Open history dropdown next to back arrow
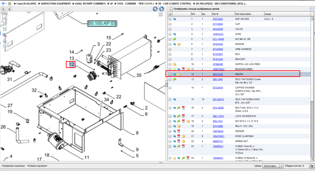315x171 pixels. point(6,3)
